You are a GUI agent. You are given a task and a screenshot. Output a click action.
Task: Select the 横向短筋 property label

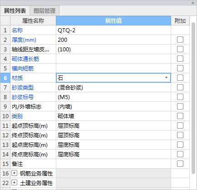pyautogui.click(x=23, y=69)
